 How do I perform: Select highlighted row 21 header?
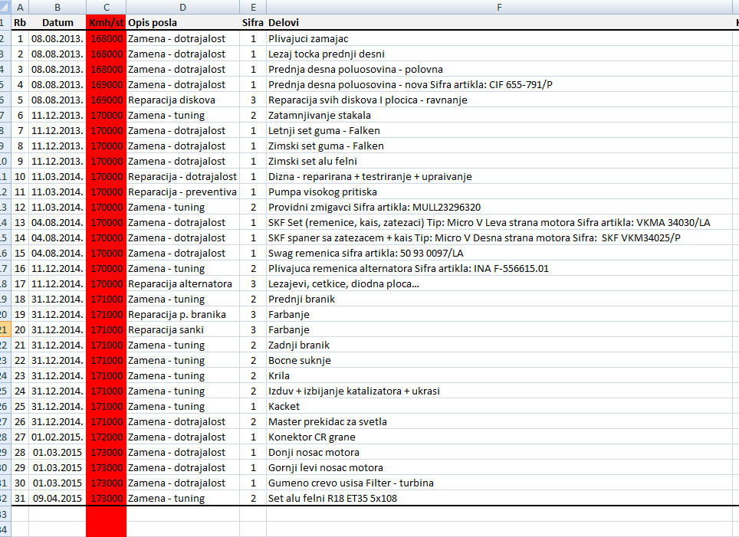(x=5, y=329)
